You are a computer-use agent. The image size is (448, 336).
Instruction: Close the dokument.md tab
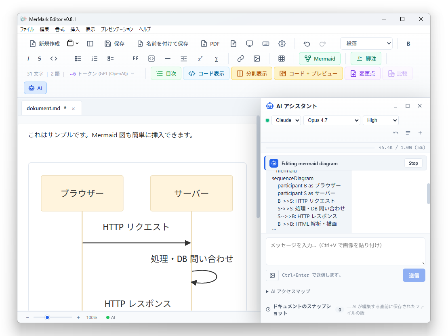pyautogui.click(x=74, y=109)
